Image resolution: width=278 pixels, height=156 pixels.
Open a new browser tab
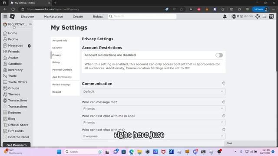pos(55,3)
